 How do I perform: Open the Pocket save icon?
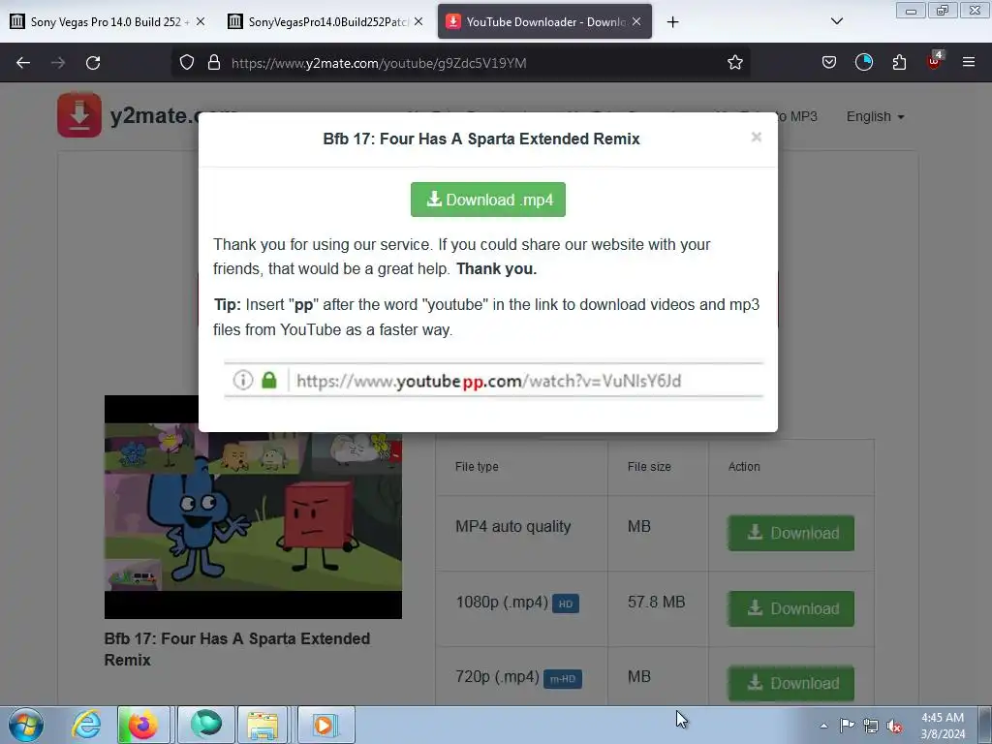point(829,63)
